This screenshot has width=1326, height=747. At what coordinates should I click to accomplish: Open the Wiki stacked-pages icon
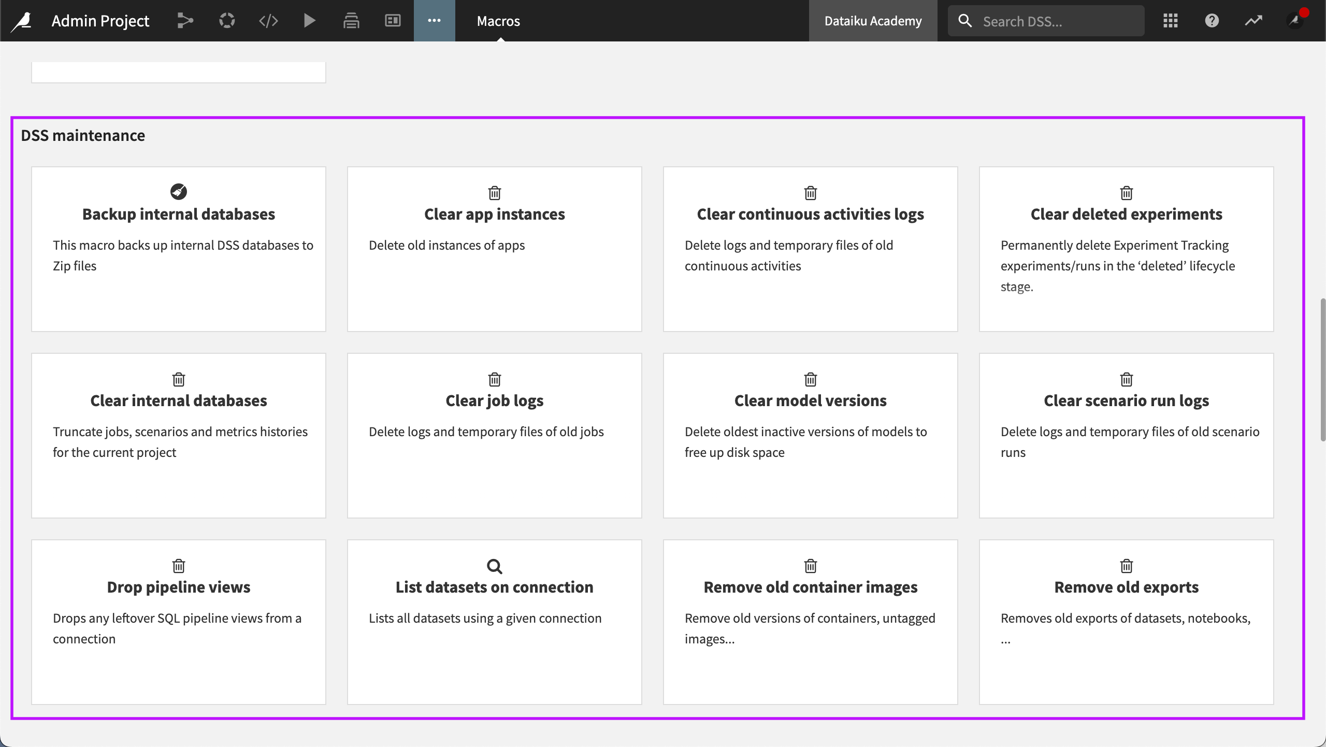[351, 21]
